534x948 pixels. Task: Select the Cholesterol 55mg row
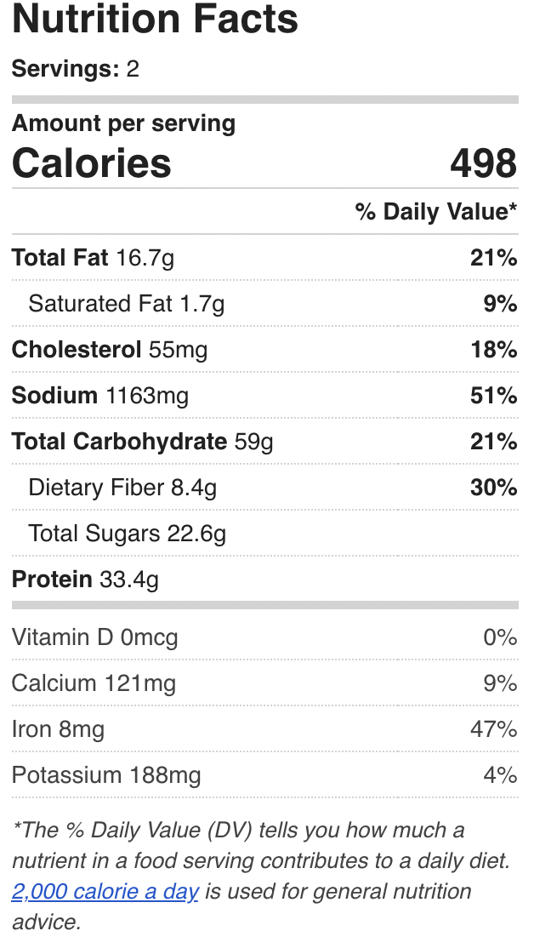264,350
